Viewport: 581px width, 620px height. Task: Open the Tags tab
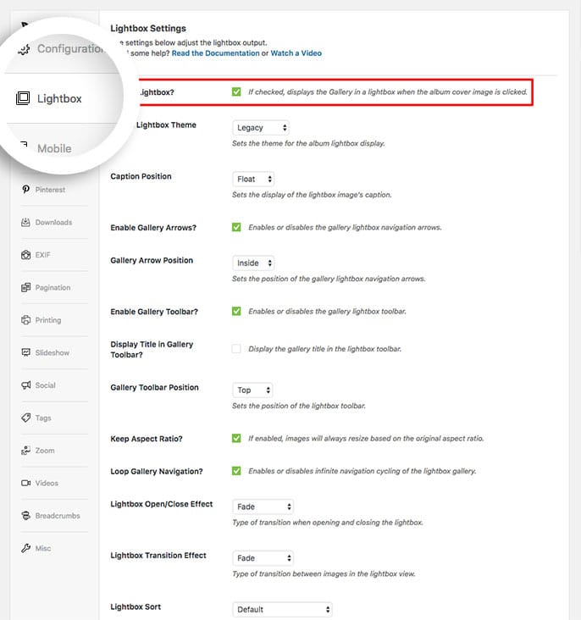[43, 418]
